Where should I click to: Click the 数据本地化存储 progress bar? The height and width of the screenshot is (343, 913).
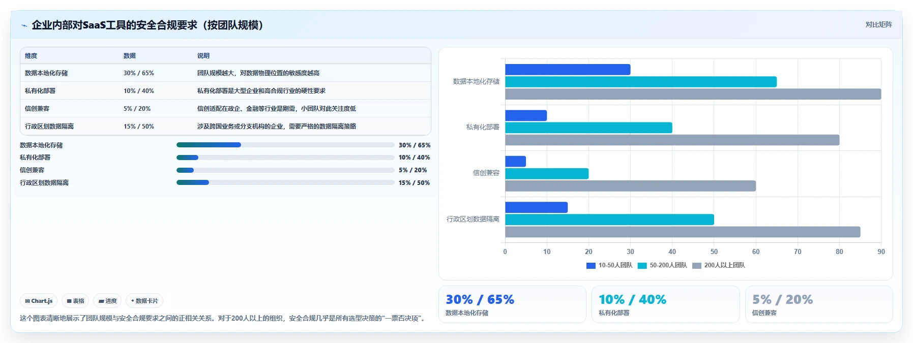[x=285, y=145]
